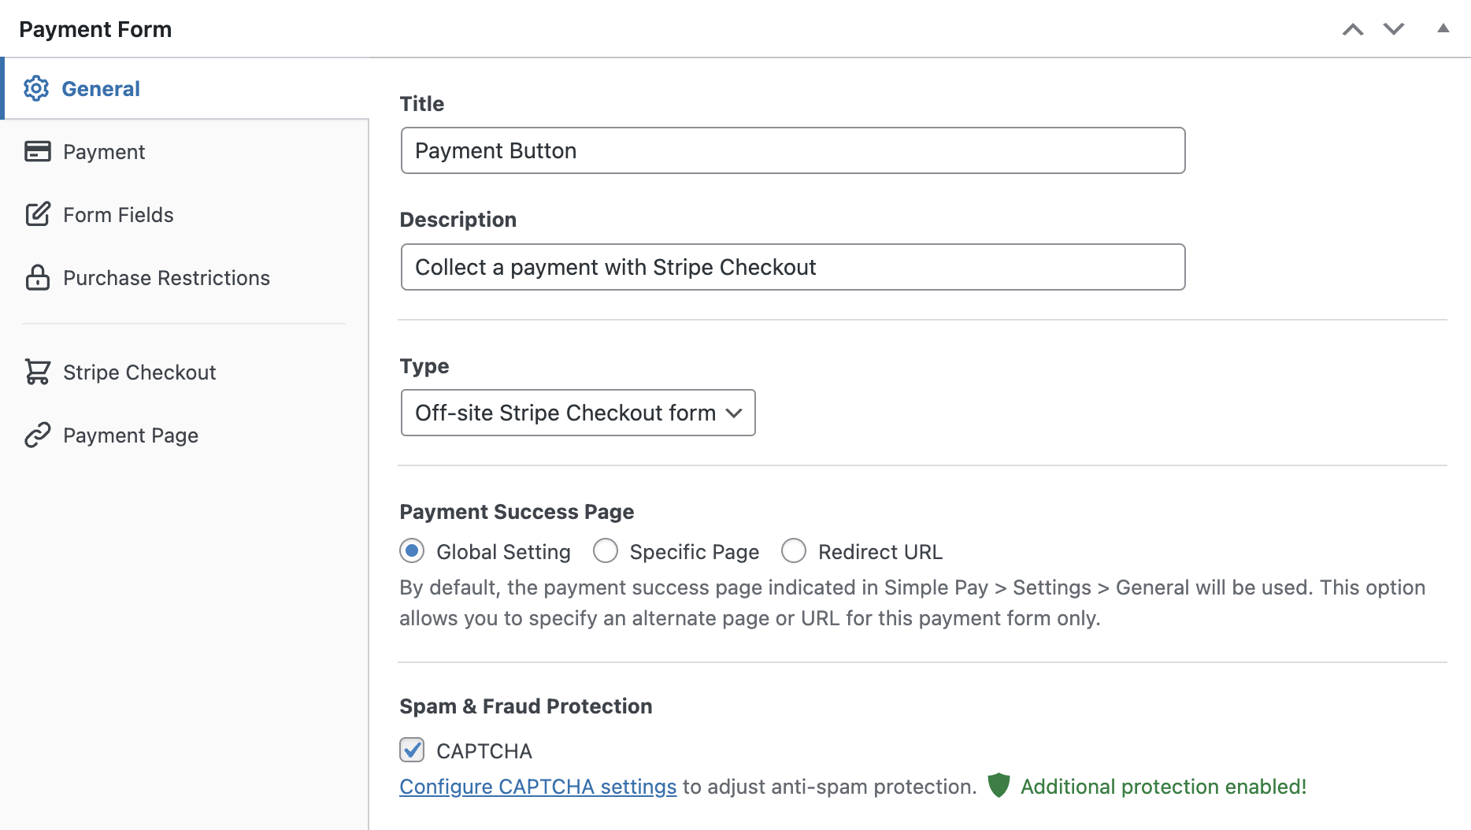Select the General settings gear icon
The image size is (1471, 830).
coord(38,88)
